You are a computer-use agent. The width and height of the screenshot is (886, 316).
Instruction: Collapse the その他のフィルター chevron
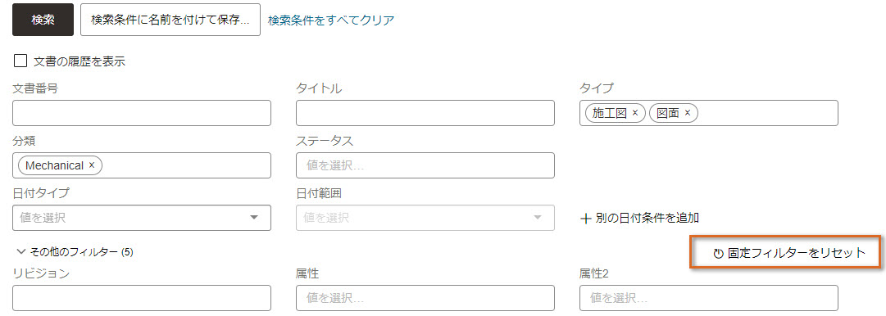coord(21,251)
